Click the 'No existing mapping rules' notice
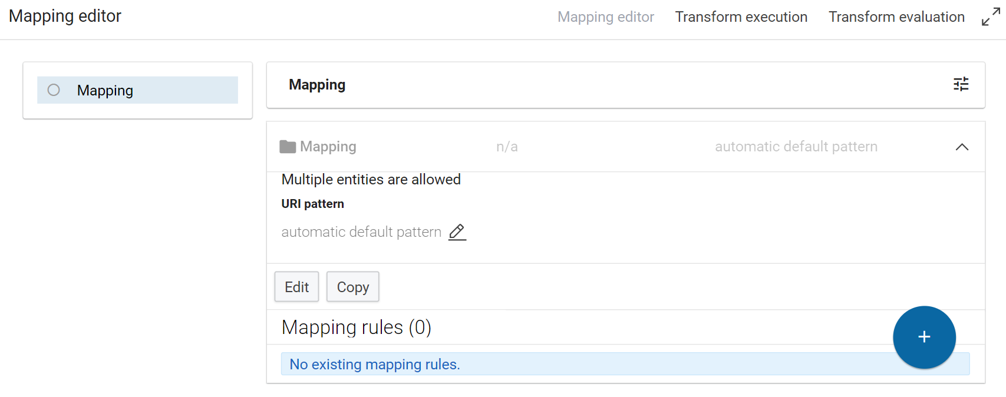 click(375, 365)
